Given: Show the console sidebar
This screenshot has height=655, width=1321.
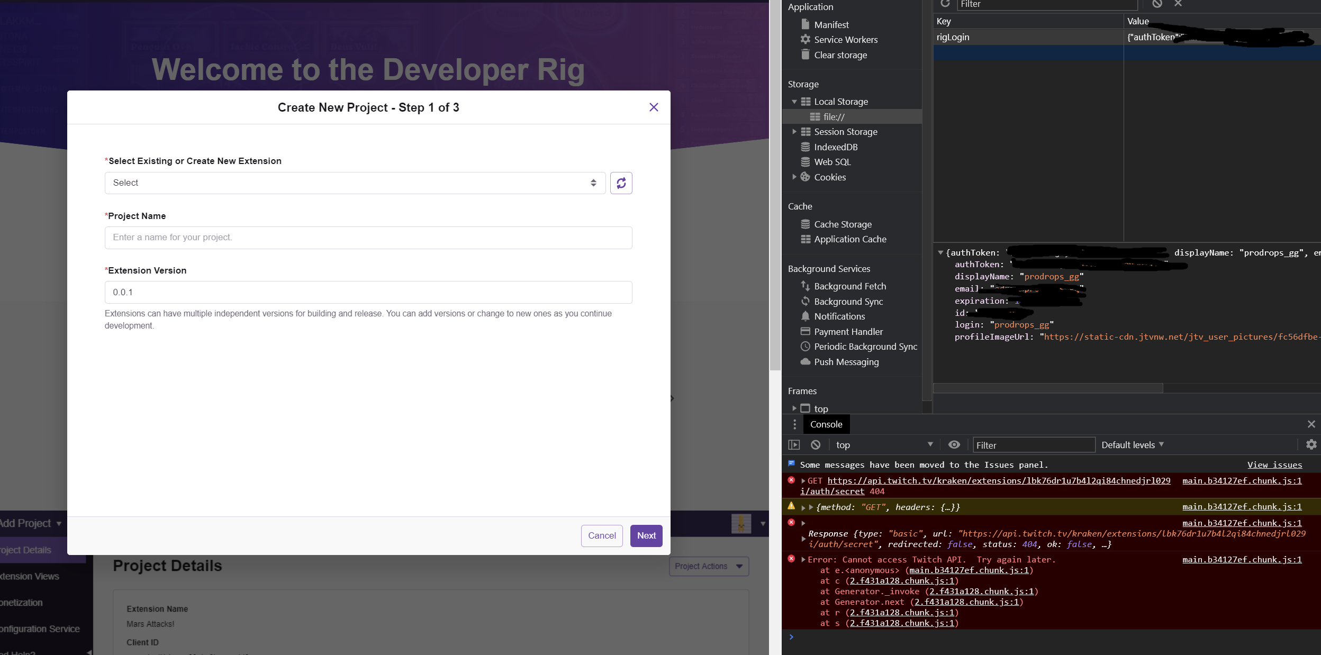Looking at the screenshot, I should click(x=794, y=445).
